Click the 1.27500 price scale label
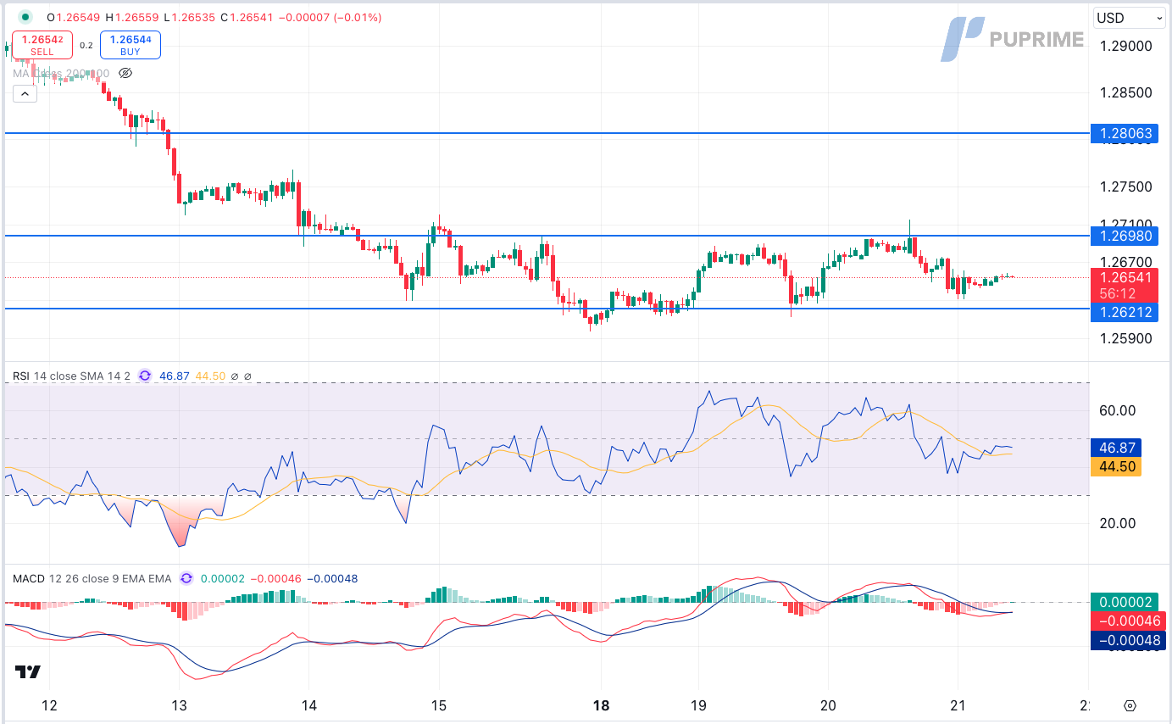 coord(1126,187)
